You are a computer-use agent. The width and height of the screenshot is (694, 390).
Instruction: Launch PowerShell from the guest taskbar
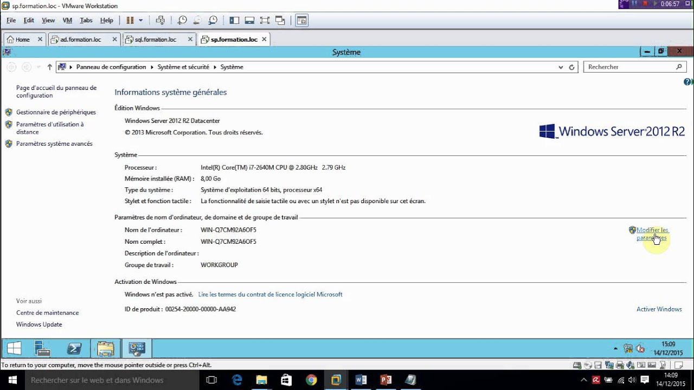click(74, 348)
